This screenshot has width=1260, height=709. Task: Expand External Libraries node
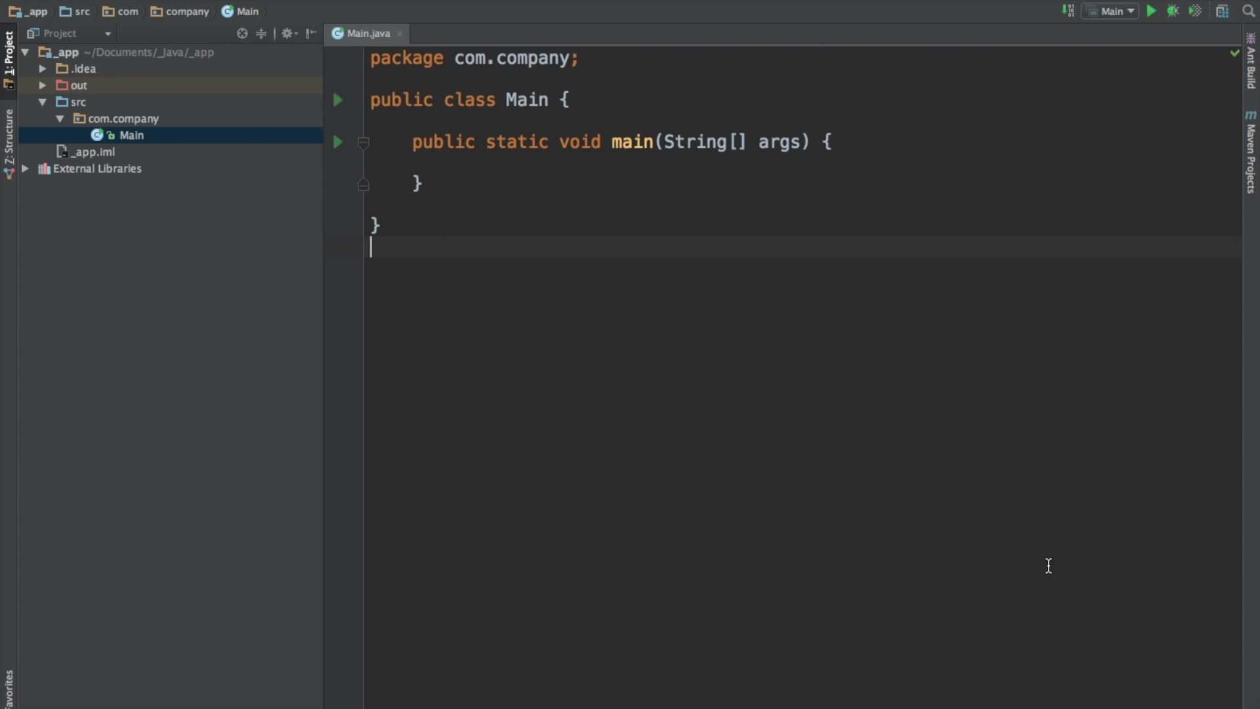pos(25,169)
